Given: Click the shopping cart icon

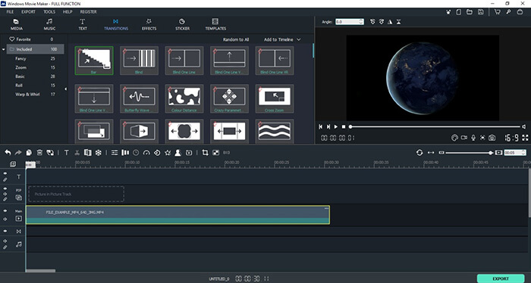Looking at the screenshot, I should pos(497,12).
